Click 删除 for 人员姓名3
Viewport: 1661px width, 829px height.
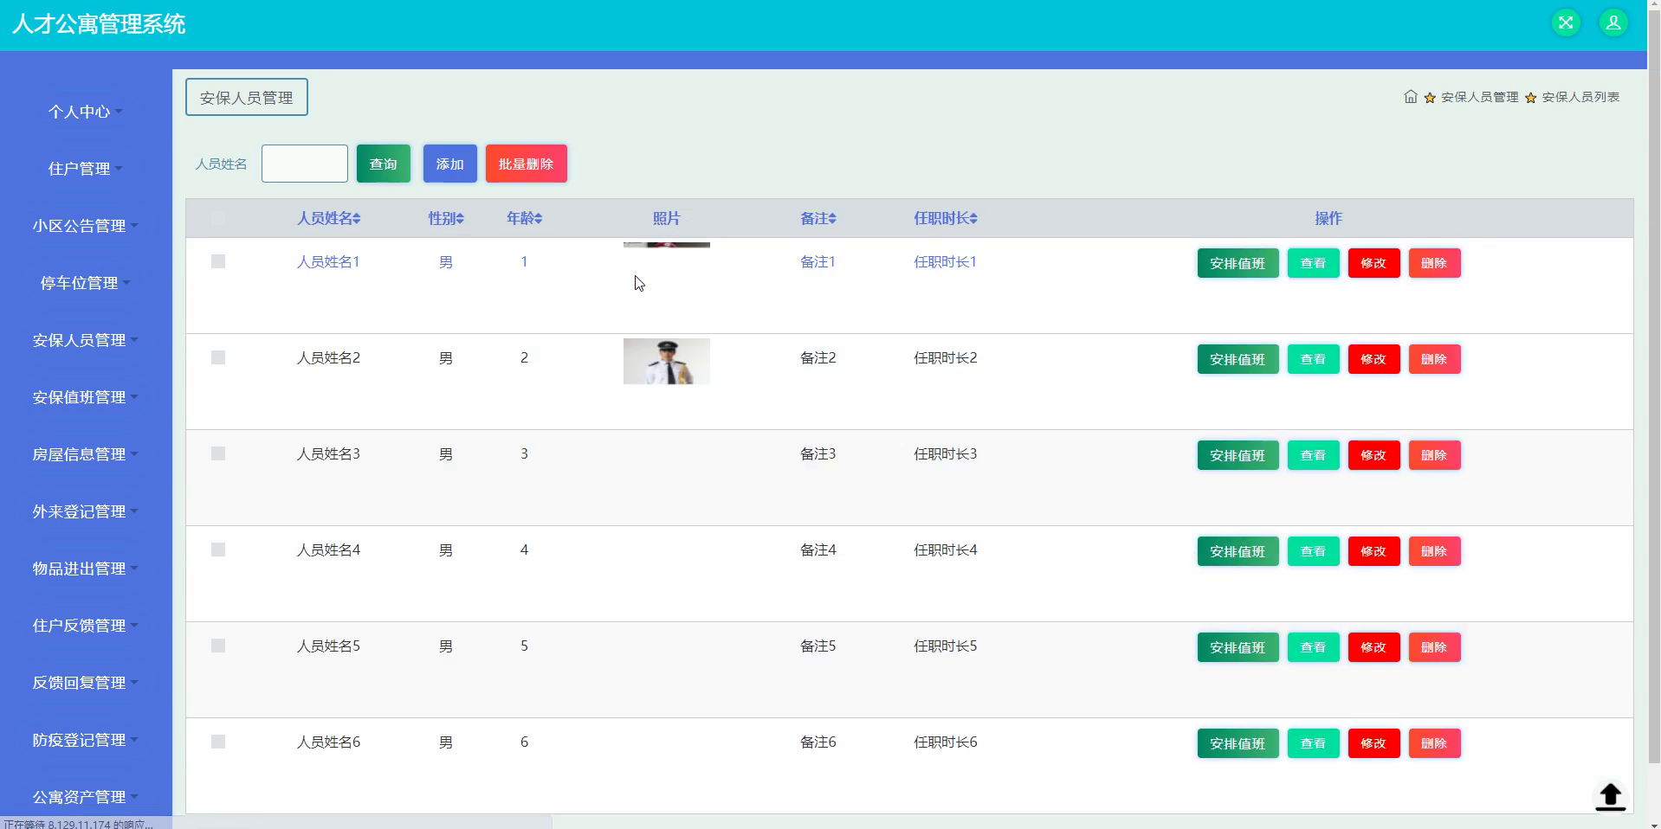pos(1435,455)
